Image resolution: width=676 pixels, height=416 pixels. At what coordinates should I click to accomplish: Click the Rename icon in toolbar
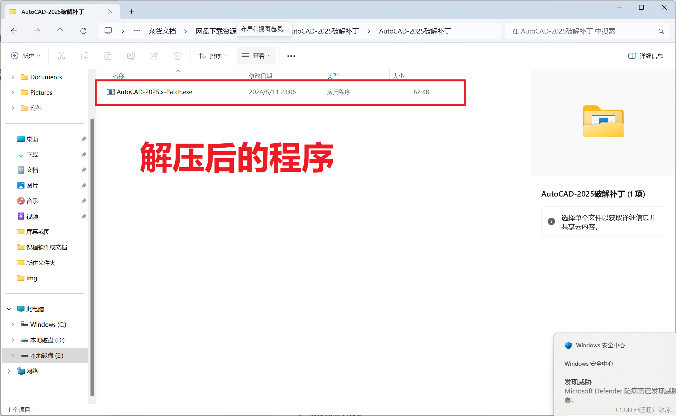(x=131, y=56)
